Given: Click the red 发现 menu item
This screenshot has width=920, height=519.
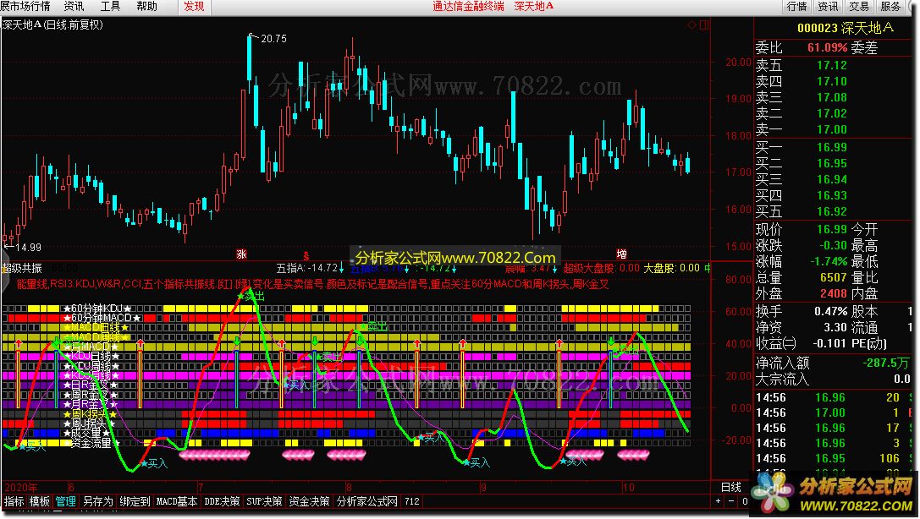Looking at the screenshot, I should click(x=194, y=7).
